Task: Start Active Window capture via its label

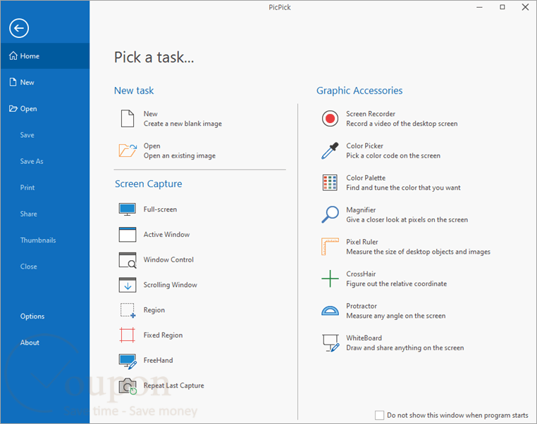Action: (x=166, y=234)
